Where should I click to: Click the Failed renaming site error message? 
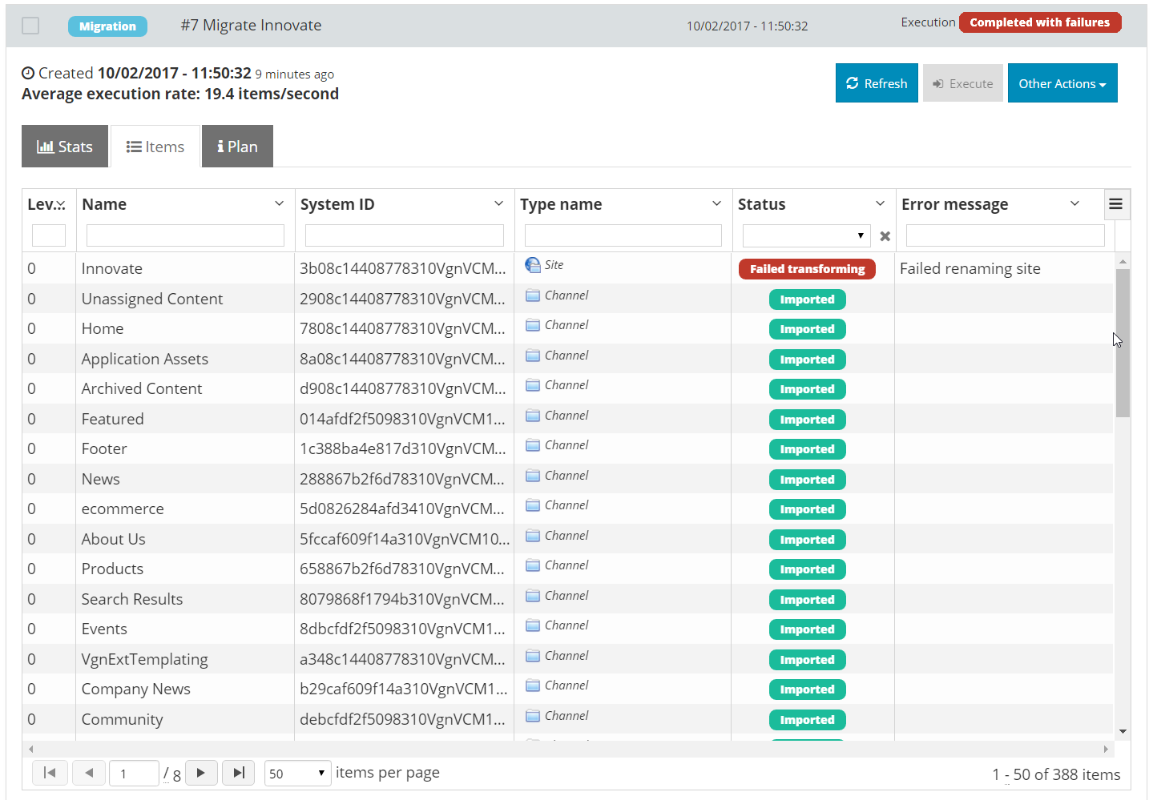[970, 268]
